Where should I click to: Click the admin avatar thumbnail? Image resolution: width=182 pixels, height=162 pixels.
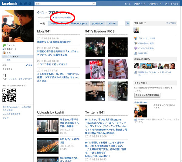coord(136,30)
